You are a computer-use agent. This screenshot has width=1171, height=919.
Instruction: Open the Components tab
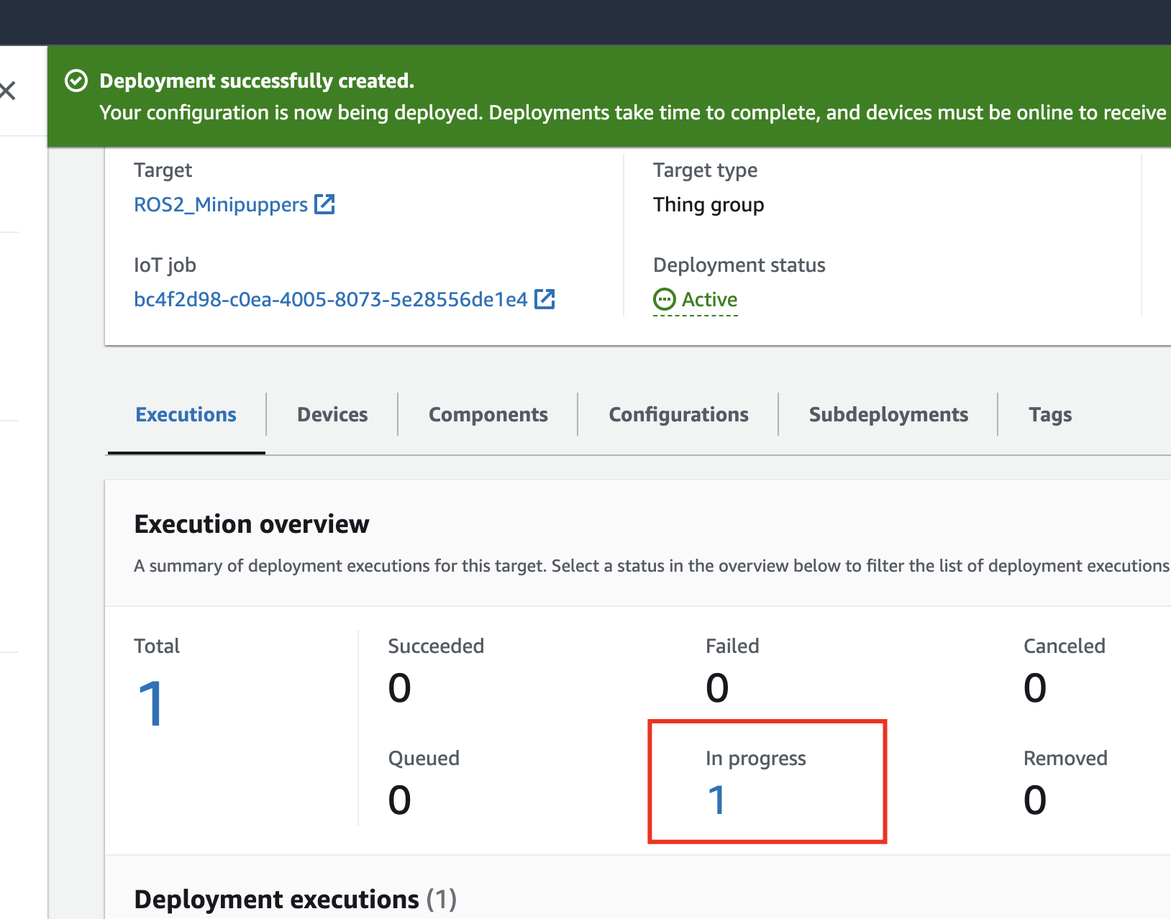point(488,415)
